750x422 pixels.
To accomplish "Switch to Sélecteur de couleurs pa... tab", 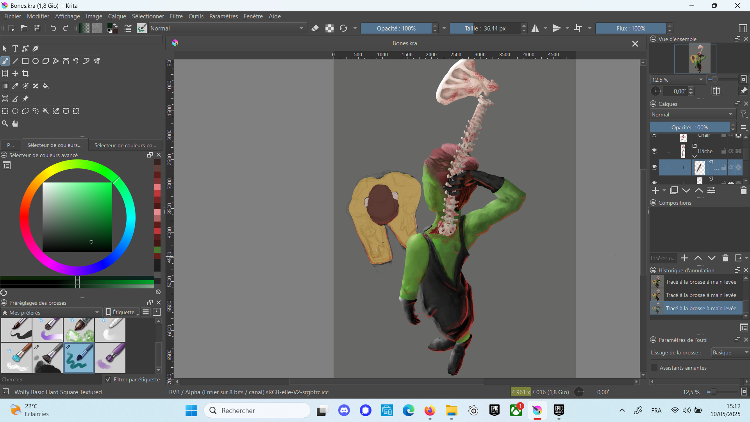I will (125, 145).
